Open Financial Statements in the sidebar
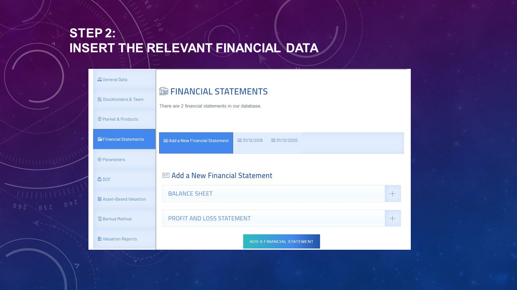Screen dimensions: 517x290 (124, 139)
